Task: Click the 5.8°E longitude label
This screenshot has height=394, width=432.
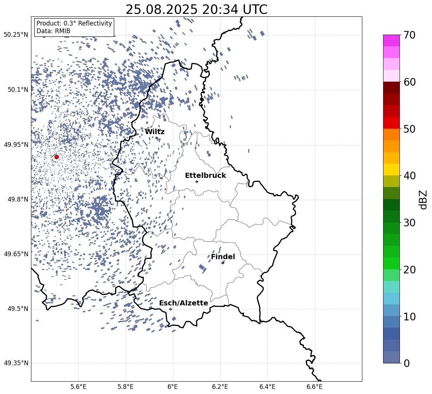Action: [126, 387]
